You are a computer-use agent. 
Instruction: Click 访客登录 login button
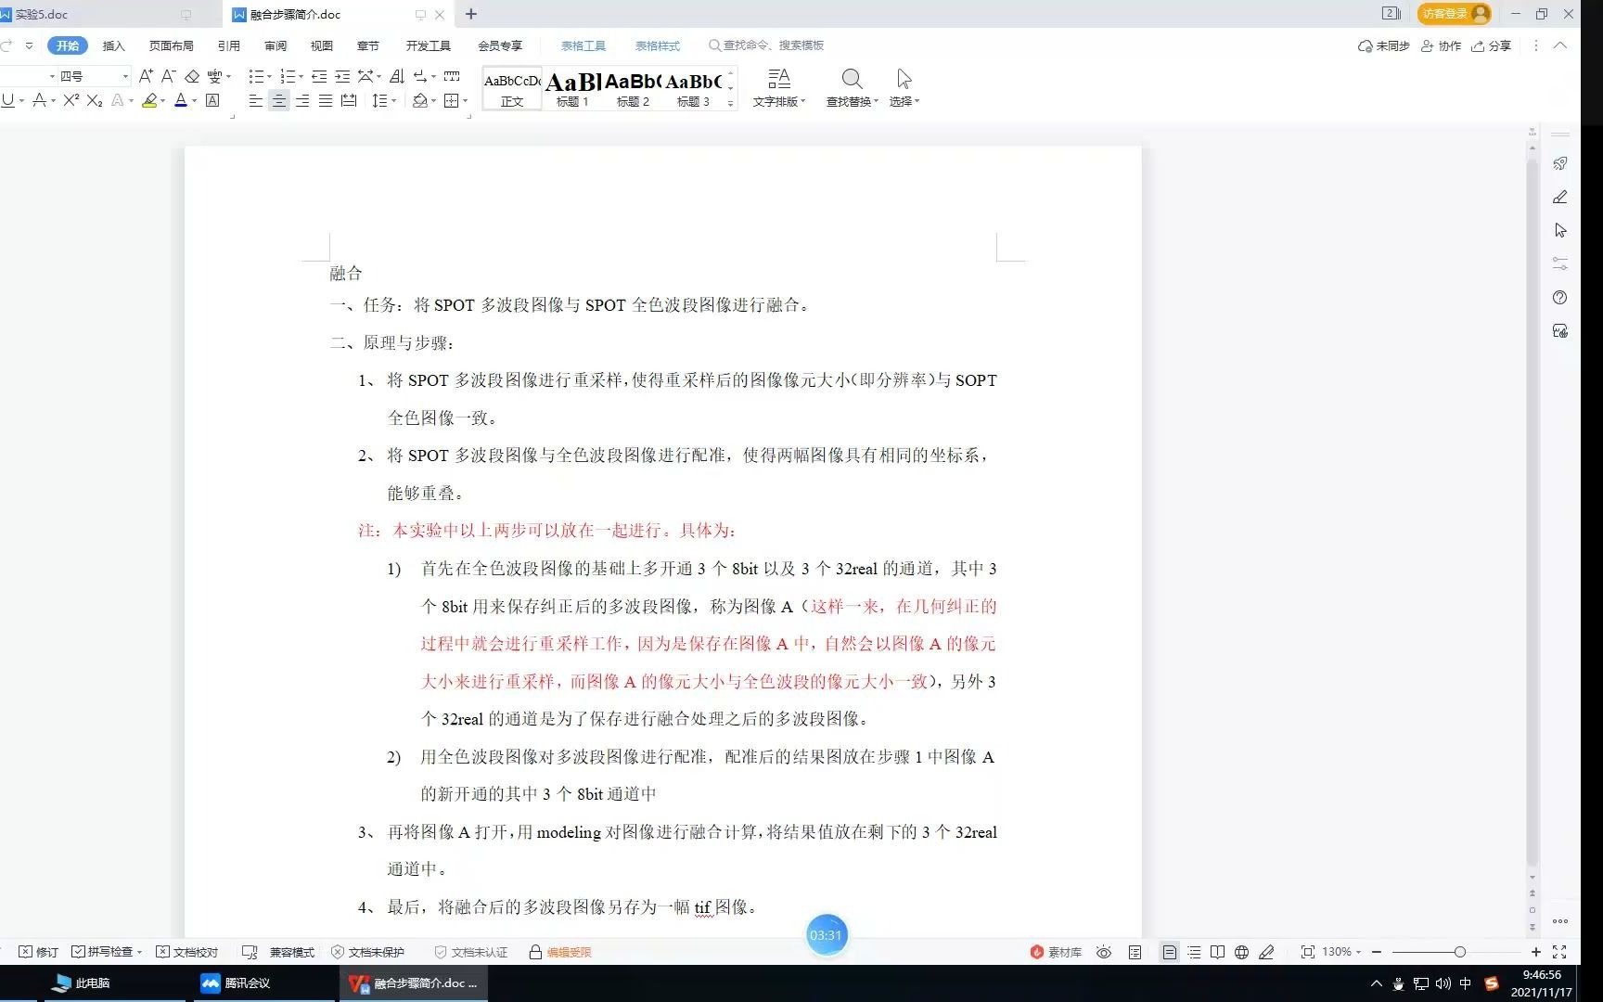[x=1454, y=14]
